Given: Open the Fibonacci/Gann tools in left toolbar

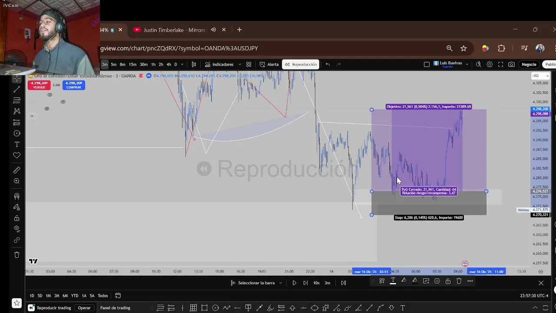Looking at the screenshot, I should pos(17,100).
